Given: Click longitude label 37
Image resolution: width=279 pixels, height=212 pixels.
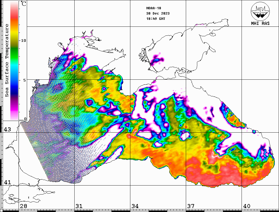Looking at the screenshot, I should coord(191,206).
